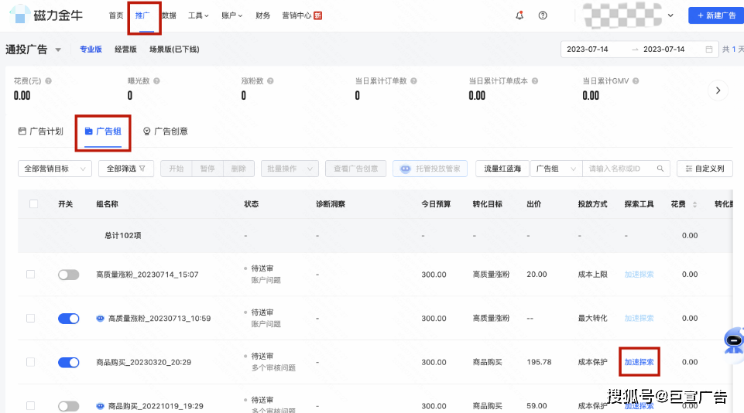Open the 账户 menu dropdown
The height and width of the screenshot is (413, 744).
pyautogui.click(x=232, y=15)
